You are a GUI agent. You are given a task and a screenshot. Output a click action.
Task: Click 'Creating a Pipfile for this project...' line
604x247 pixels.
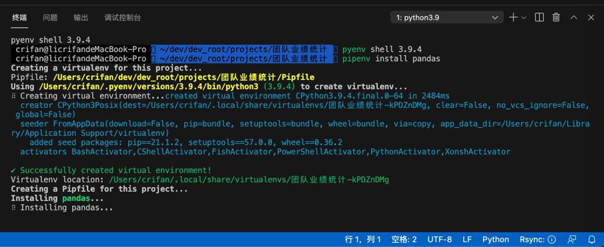[x=99, y=189]
